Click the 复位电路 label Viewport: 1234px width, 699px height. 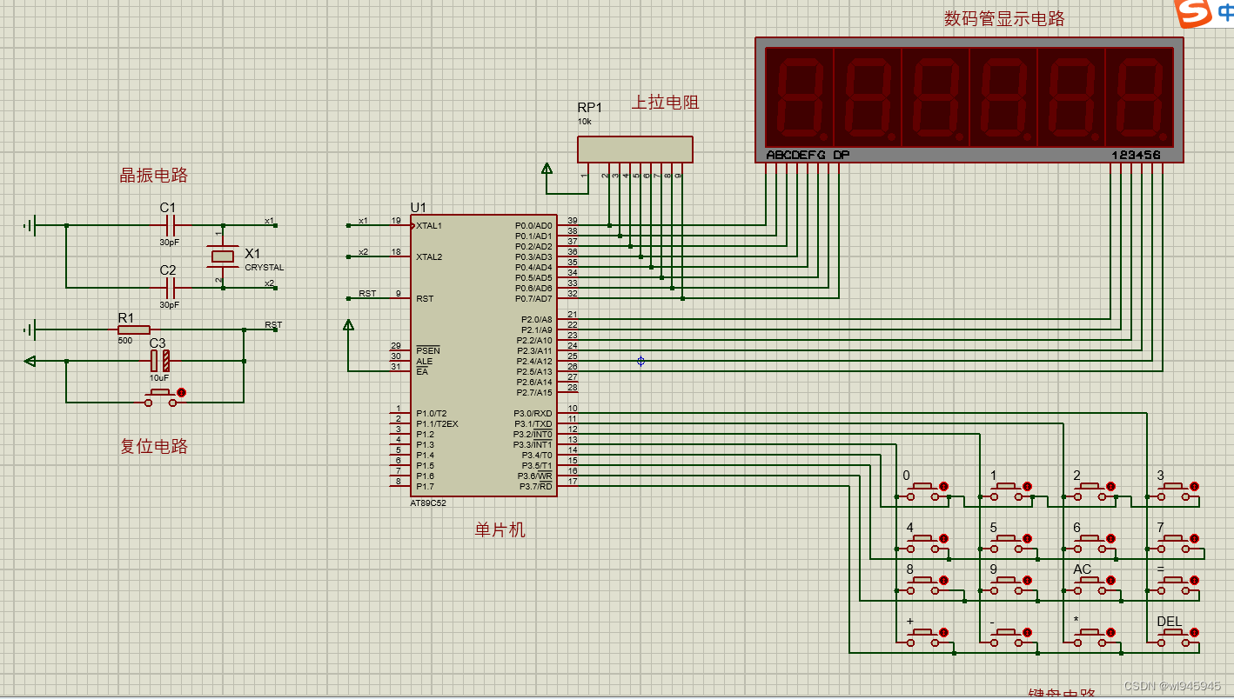click(153, 447)
